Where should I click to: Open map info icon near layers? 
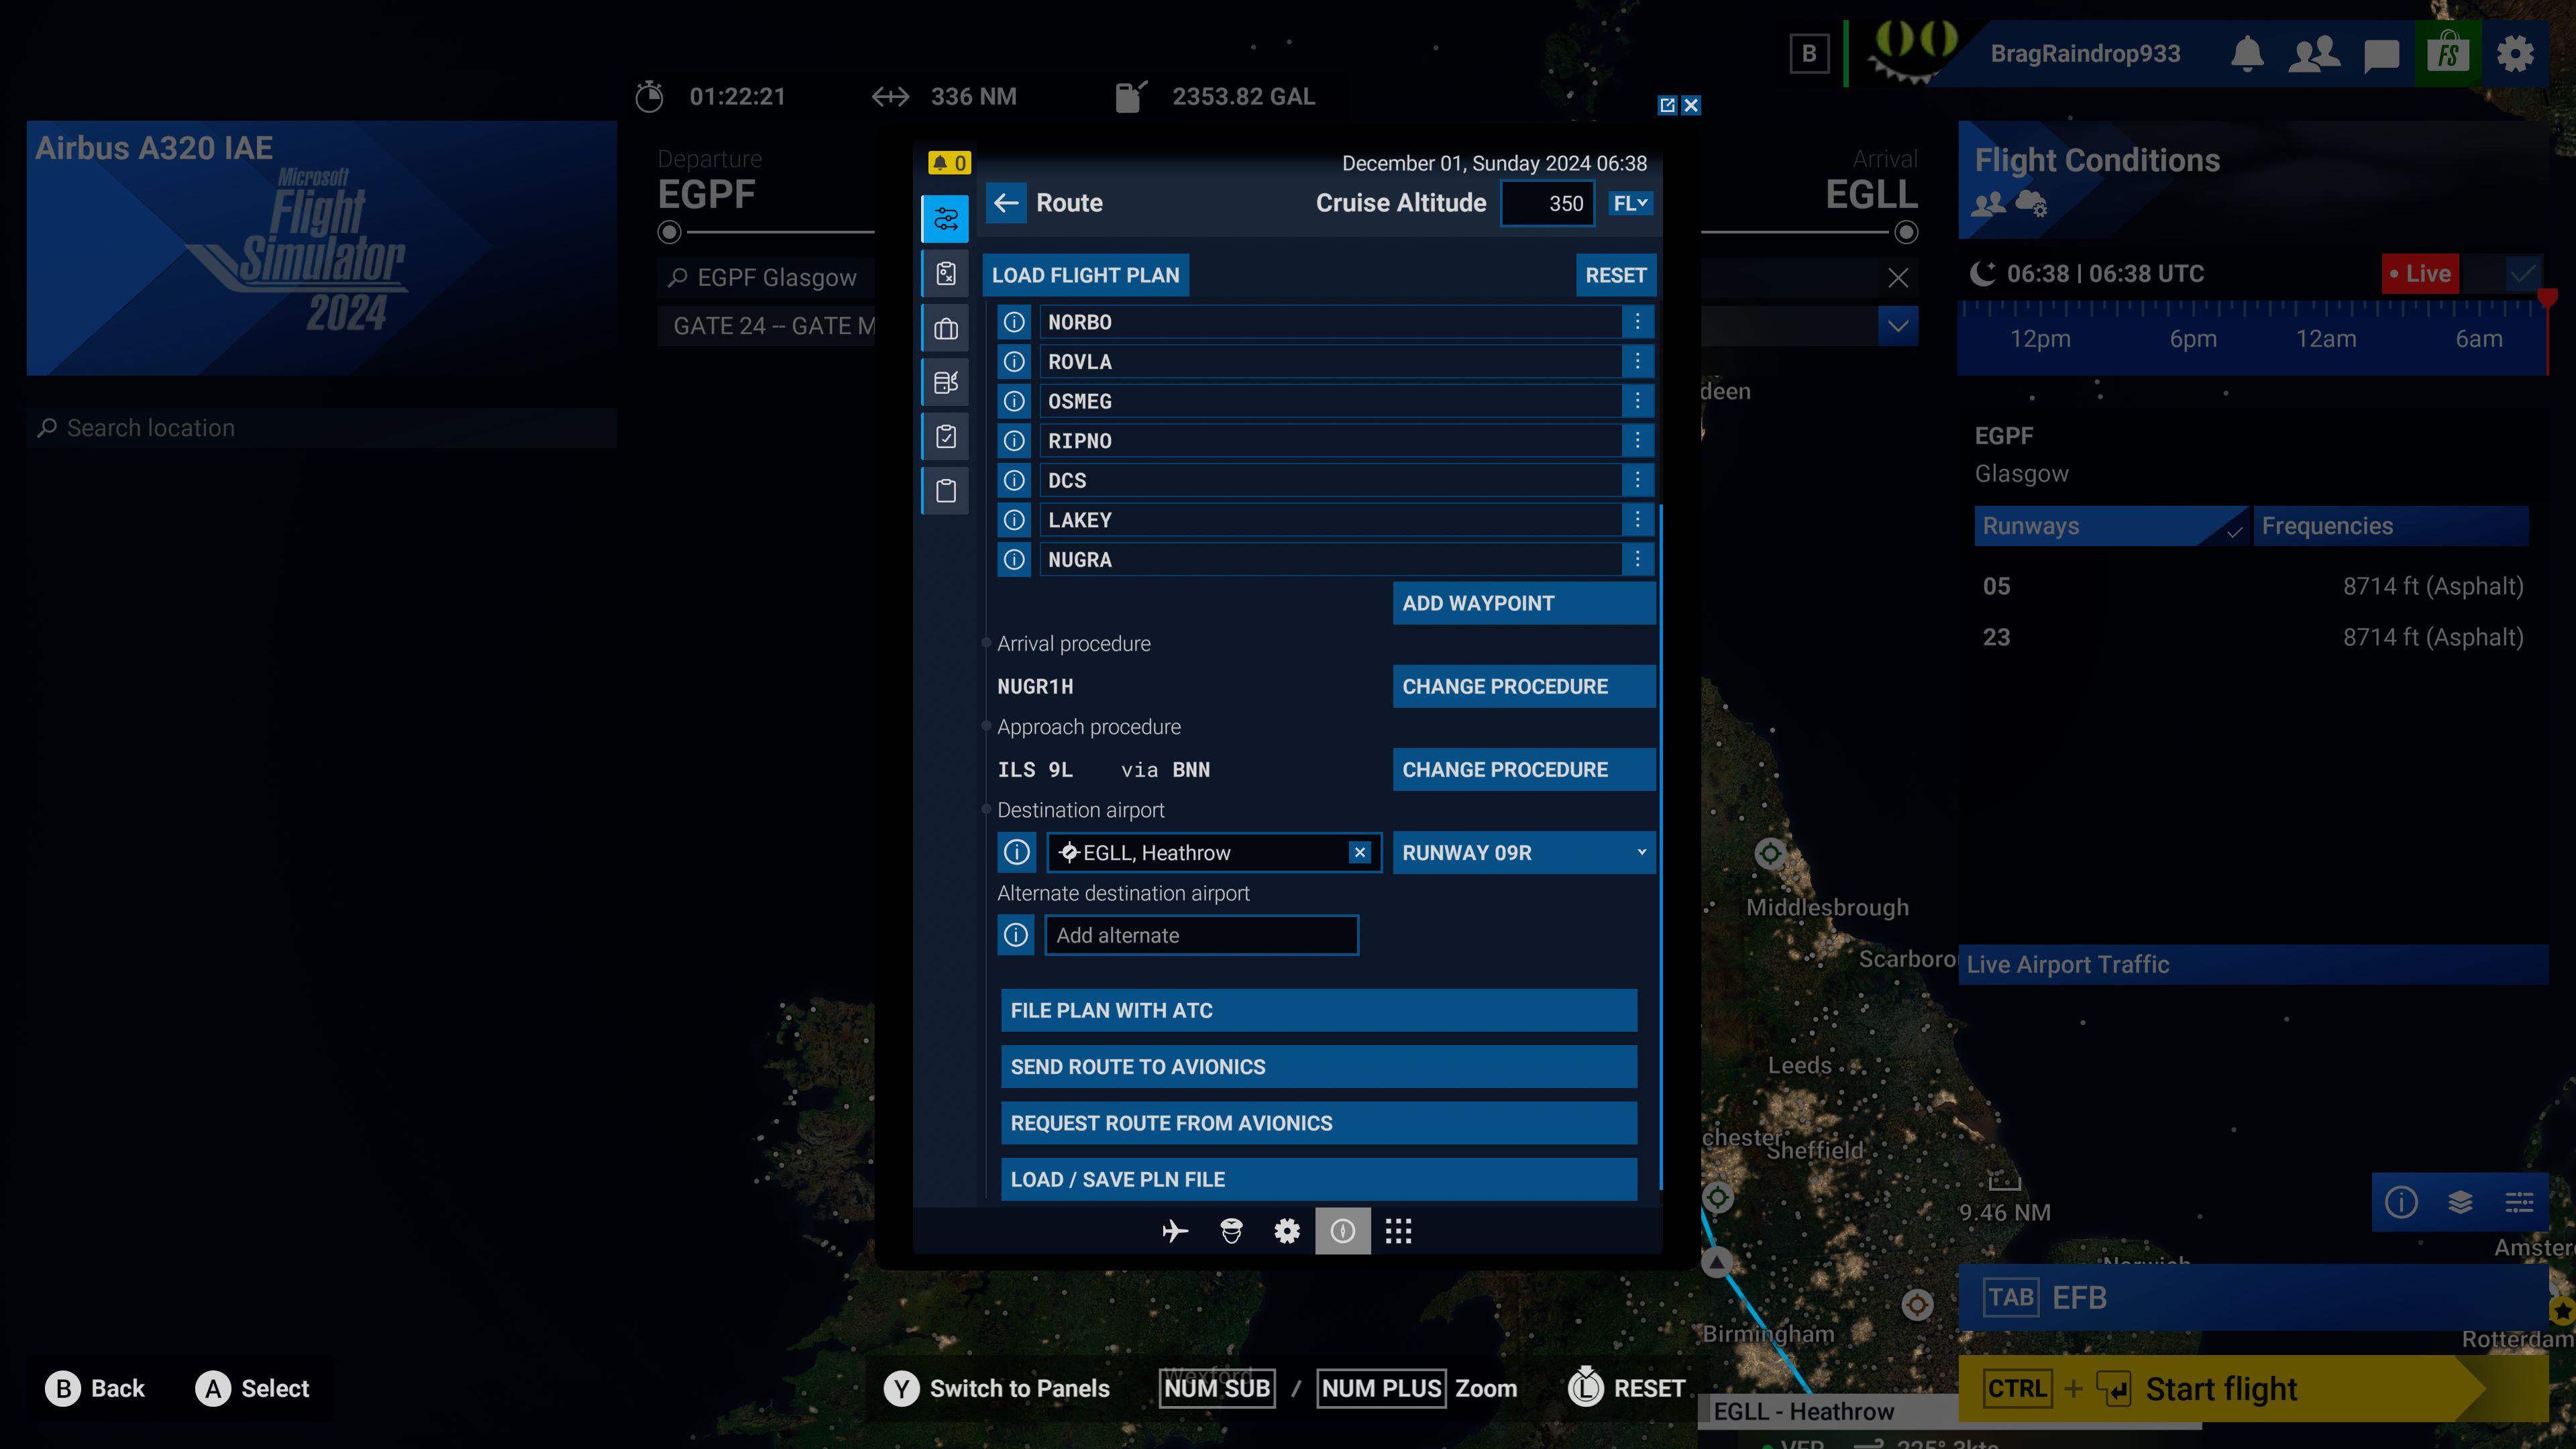click(x=2401, y=1201)
